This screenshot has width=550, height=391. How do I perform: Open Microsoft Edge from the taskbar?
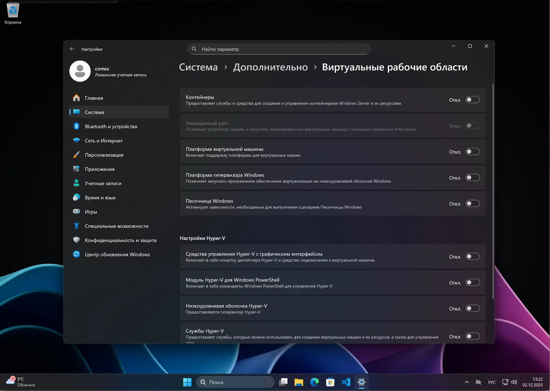[315, 382]
